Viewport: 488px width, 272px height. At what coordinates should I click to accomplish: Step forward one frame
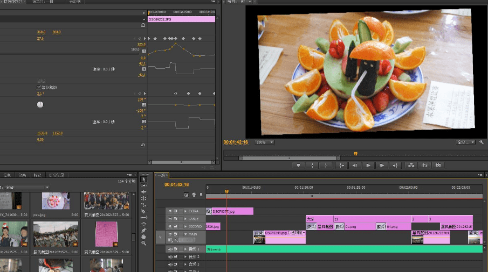click(x=382, y=166)
